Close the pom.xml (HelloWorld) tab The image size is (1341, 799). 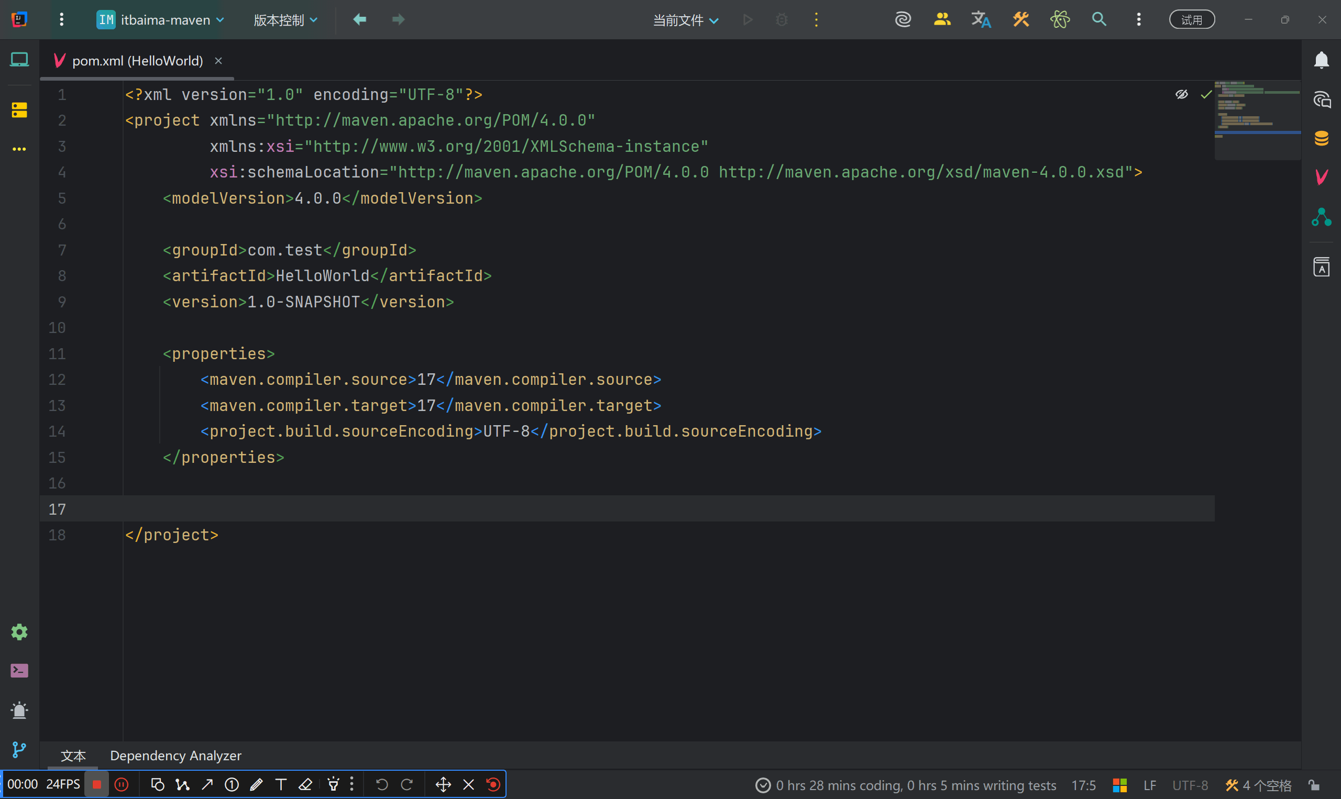(x=218, y=61)
